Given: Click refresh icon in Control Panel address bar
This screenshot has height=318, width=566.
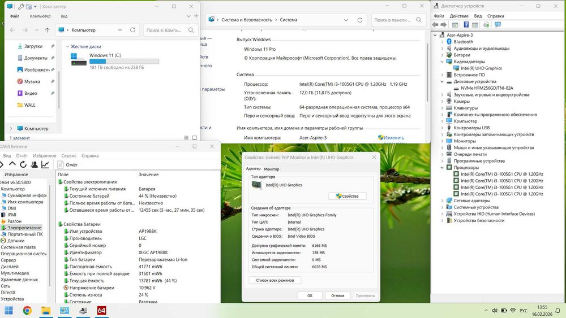Looking at the screenshot, I should [x=360, y=20].
